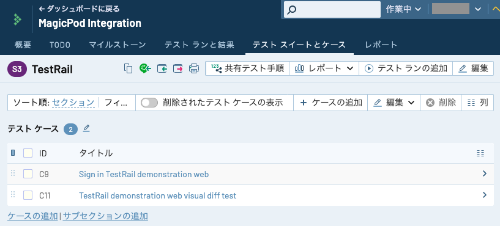The image size is (500, 226).
Task: Click the copy suite icon beside TestRail
Action: [128, 68]
